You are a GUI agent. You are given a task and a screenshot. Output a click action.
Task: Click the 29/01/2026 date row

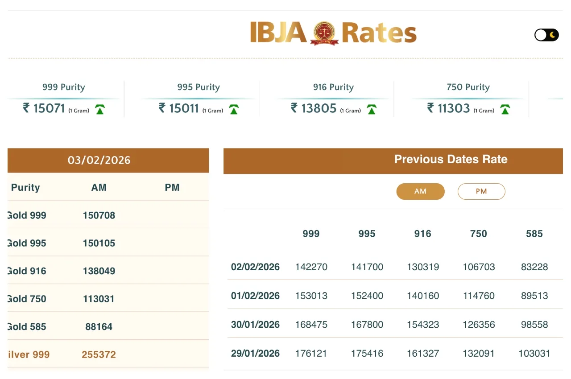click(255, 354)
